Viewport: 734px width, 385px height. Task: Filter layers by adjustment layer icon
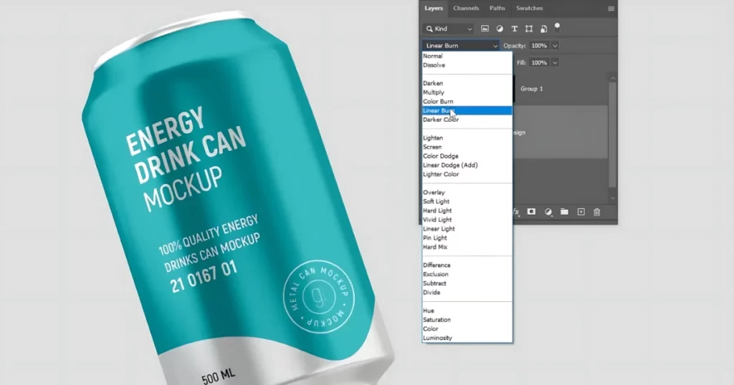coord(500,29)
